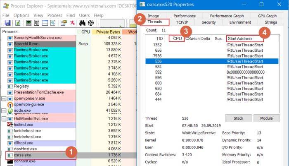Click the conhost.exe console icon

pos(10,161)
